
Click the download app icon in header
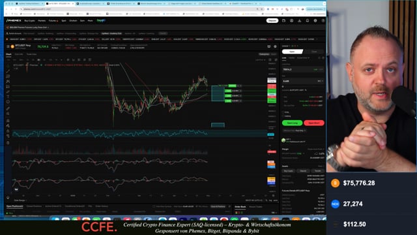pyautogui.click(x=300, y=20)
